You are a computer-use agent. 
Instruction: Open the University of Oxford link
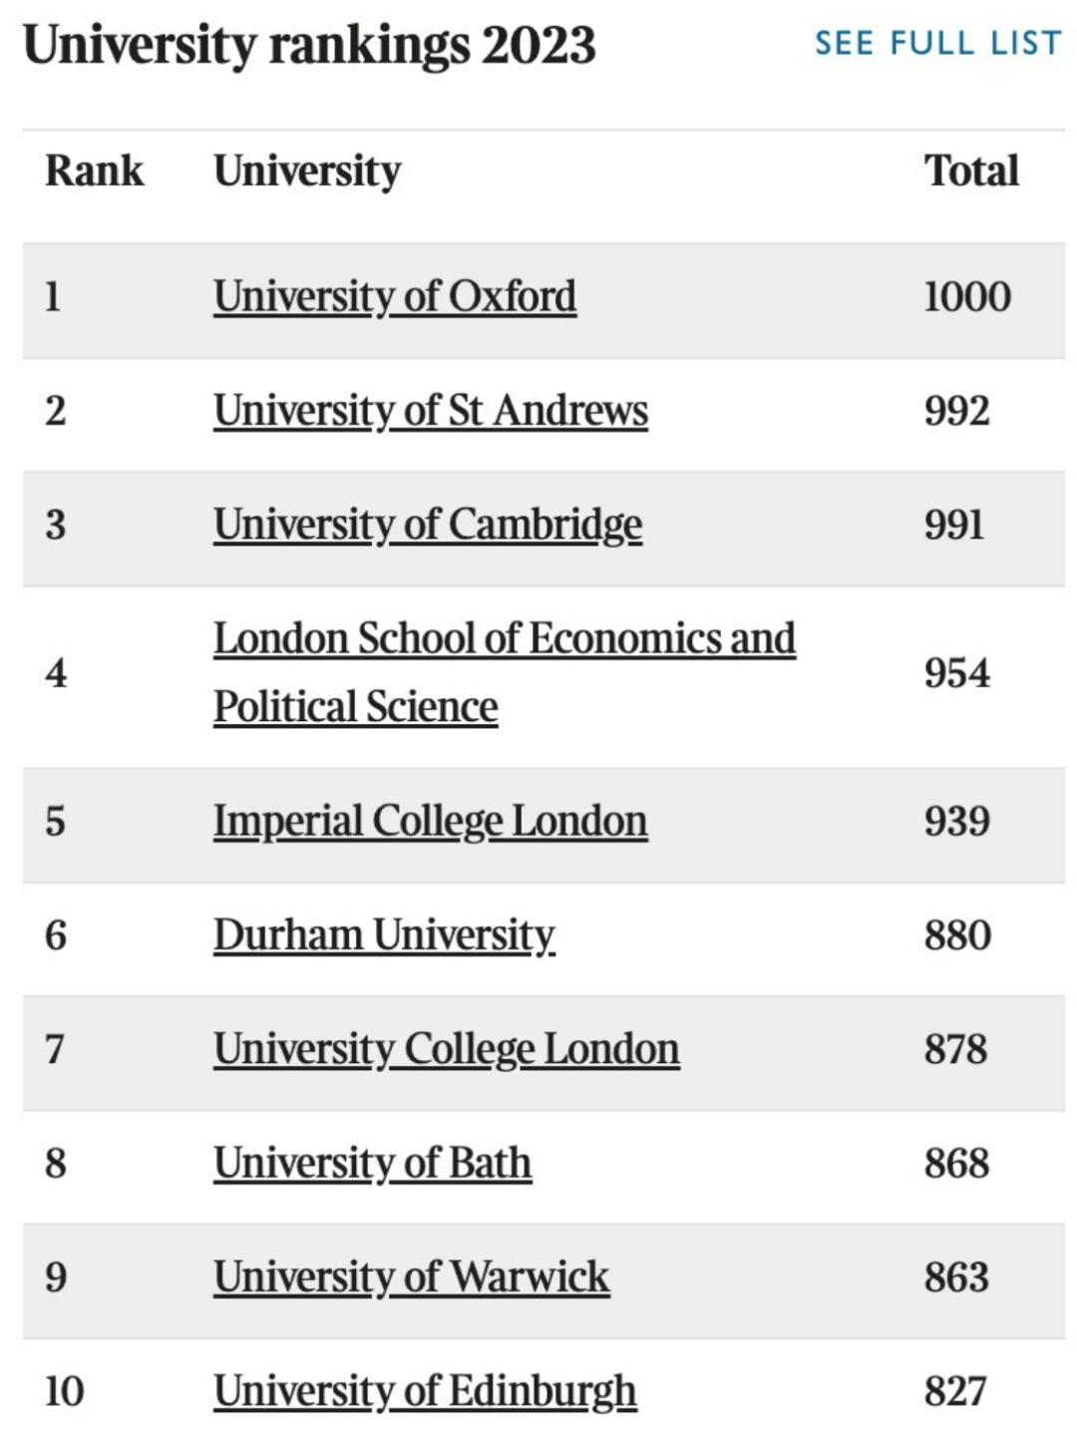[394, 296]
